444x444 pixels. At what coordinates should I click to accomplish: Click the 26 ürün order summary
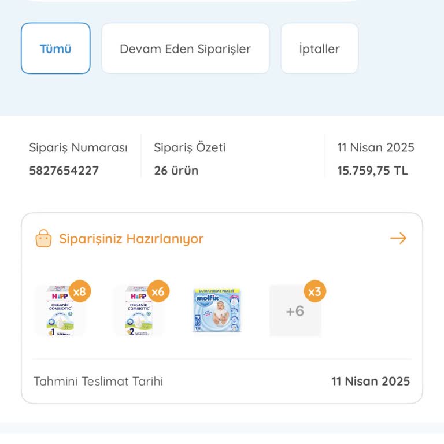176,171
